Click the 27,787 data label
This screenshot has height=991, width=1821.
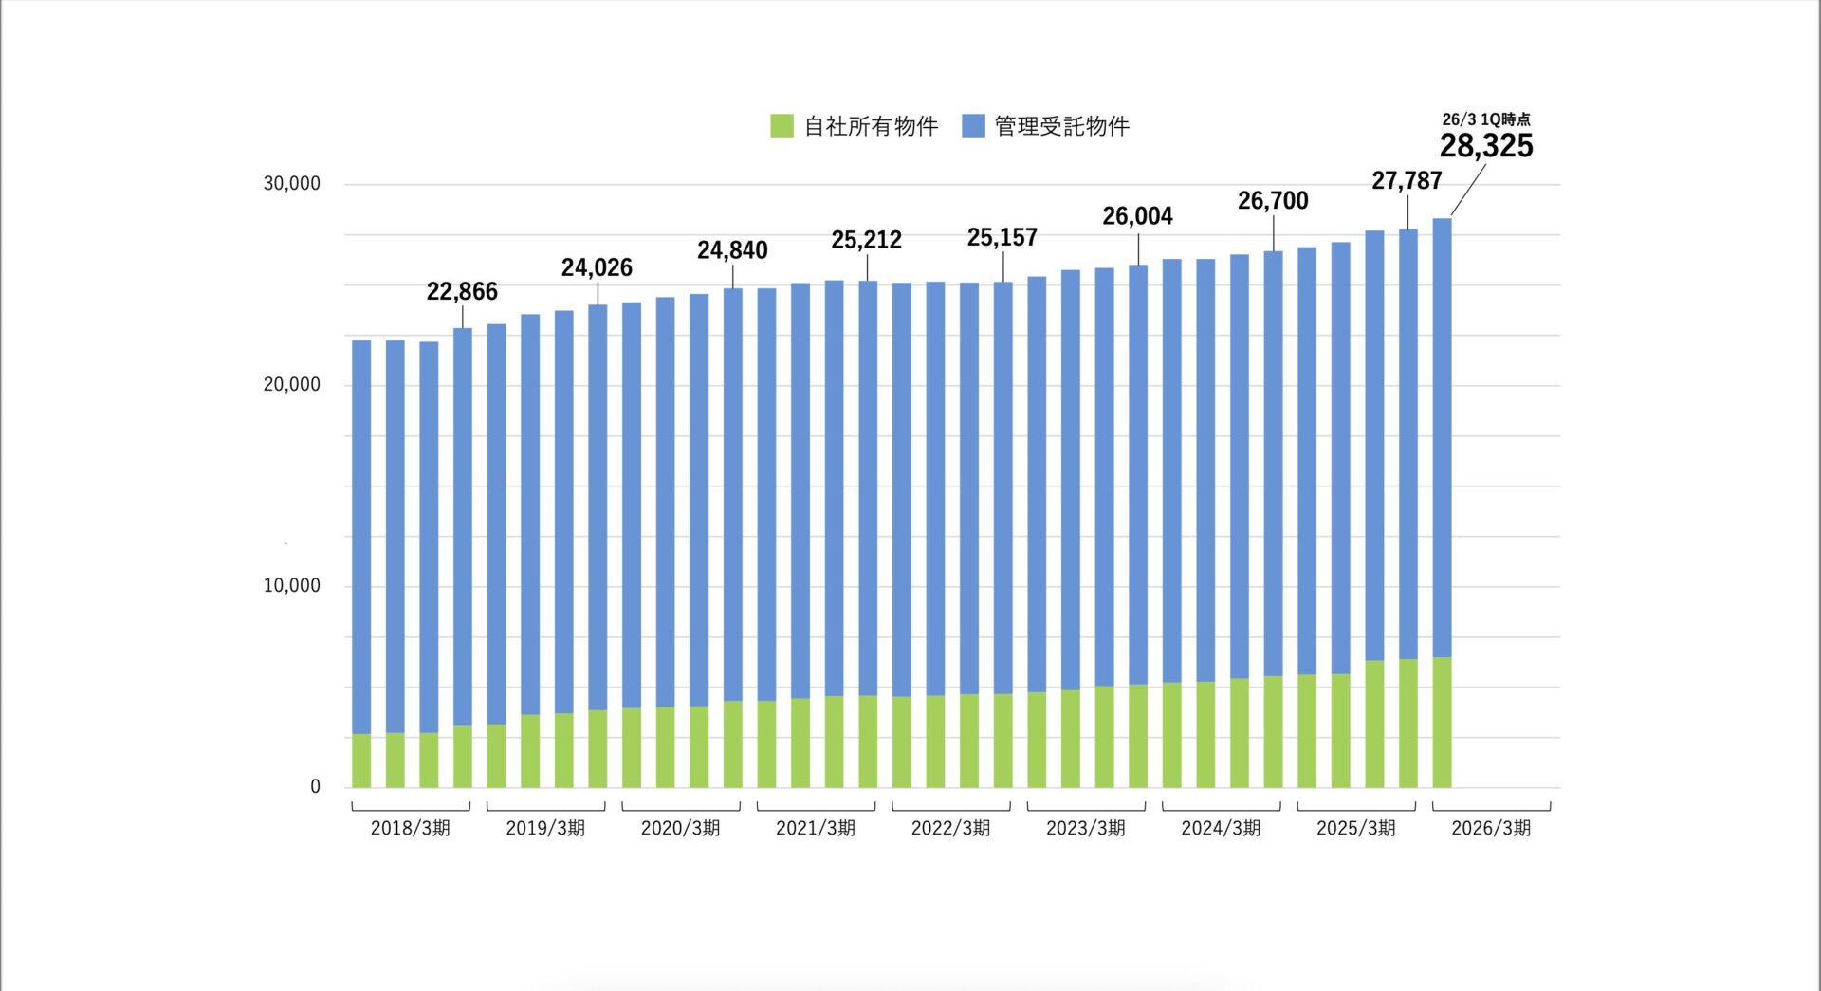[x=1407, y=180]
